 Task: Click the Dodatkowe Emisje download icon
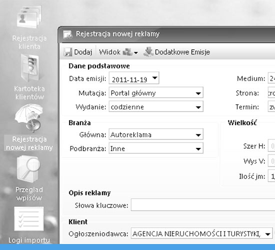click(148, 52)
